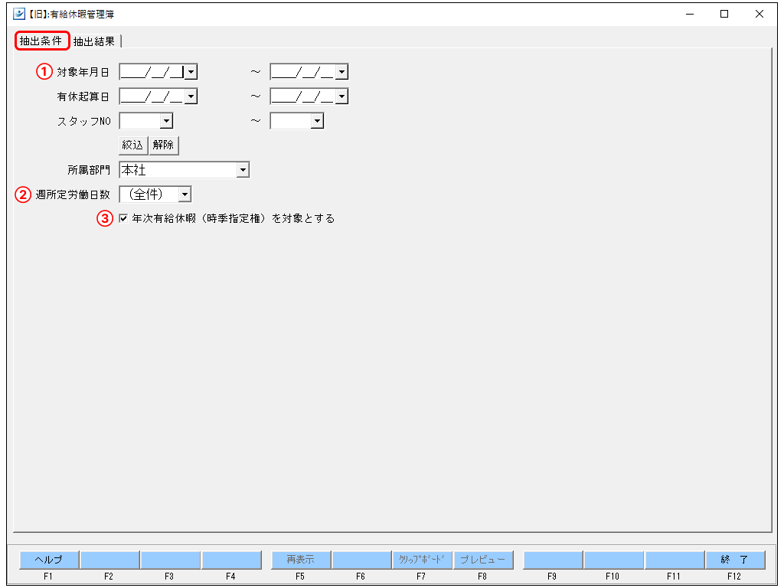Open 対象年月日 start date dropdown
This screenshot has width=784, height=588.
191,72
